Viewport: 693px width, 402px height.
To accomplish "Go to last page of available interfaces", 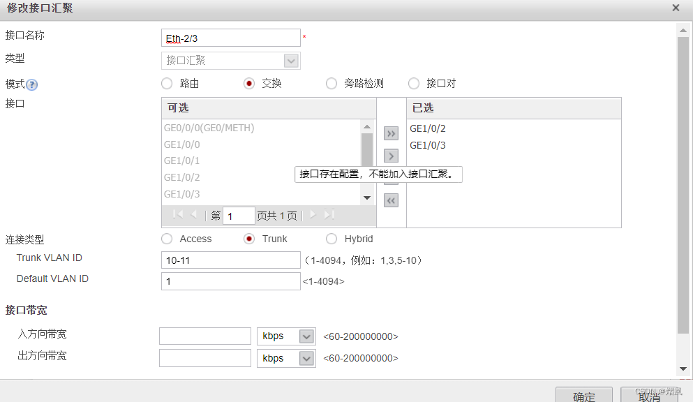I will tap(329, 215).
